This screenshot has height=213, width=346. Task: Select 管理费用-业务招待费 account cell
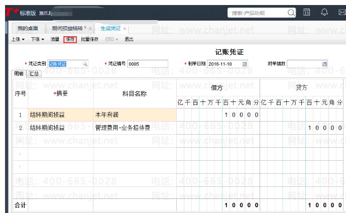click(x=135, y=128)
